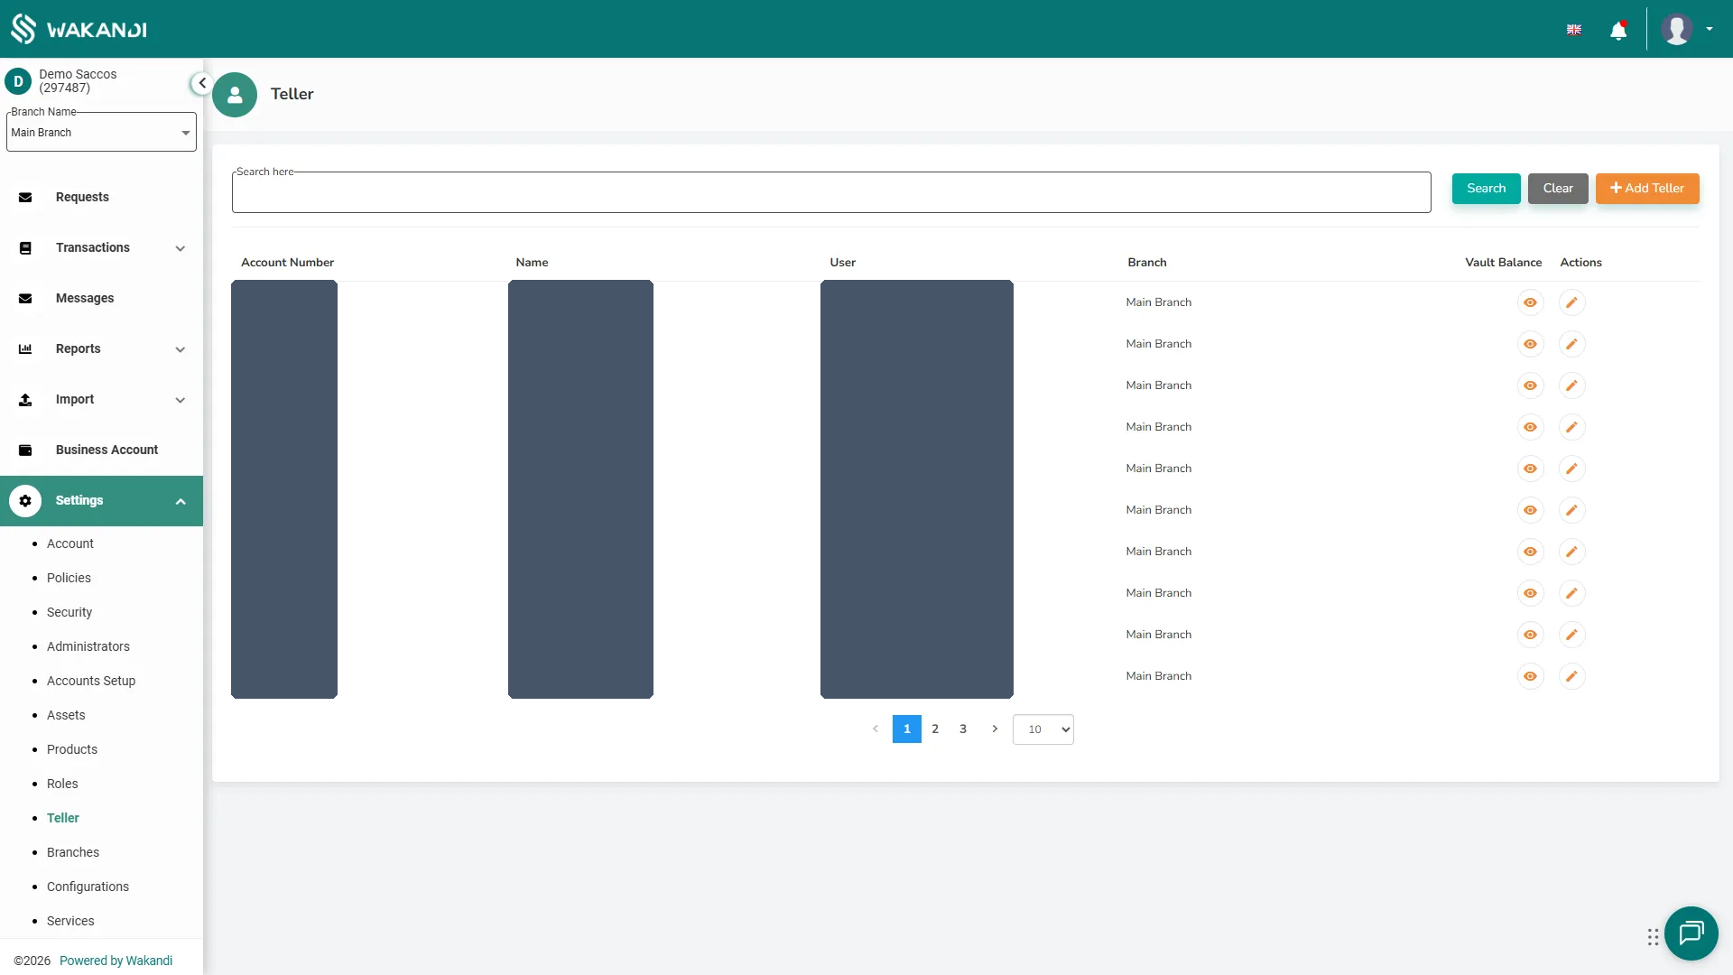
Task: Open Branches settings item
Action: point(73,852)
